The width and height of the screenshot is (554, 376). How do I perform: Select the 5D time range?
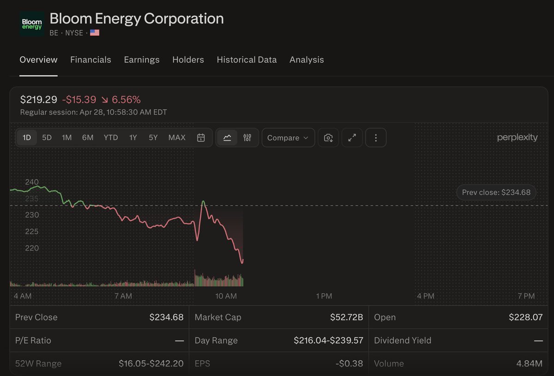coord(47,138)
